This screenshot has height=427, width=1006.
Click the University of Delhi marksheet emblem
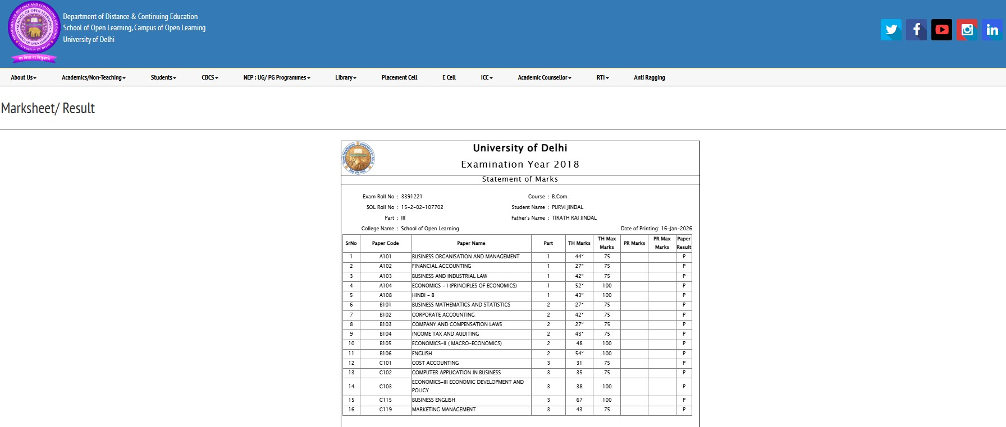pyautogui.click(x=358, y=157)
